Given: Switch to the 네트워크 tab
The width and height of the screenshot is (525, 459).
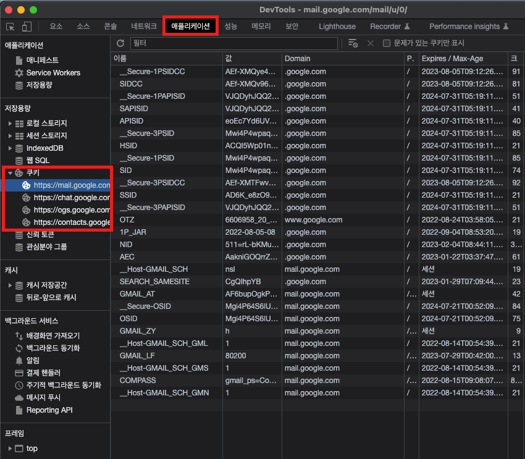Looking at the screenshot, I should (x=144, y=27).
